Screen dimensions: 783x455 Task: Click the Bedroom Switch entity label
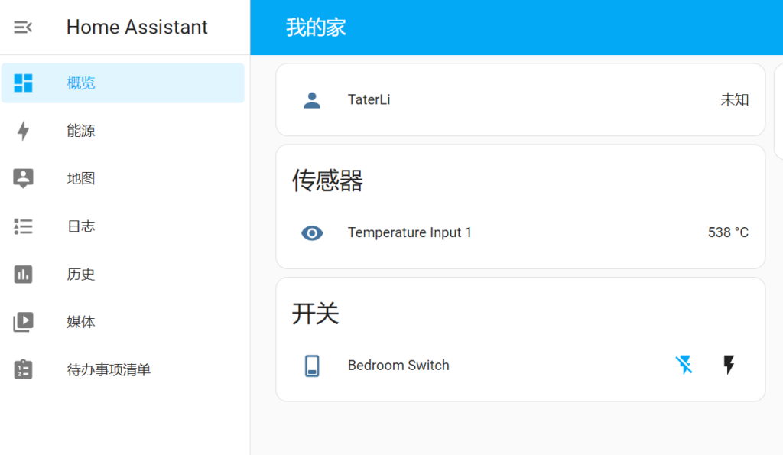[x=398, y=366]
